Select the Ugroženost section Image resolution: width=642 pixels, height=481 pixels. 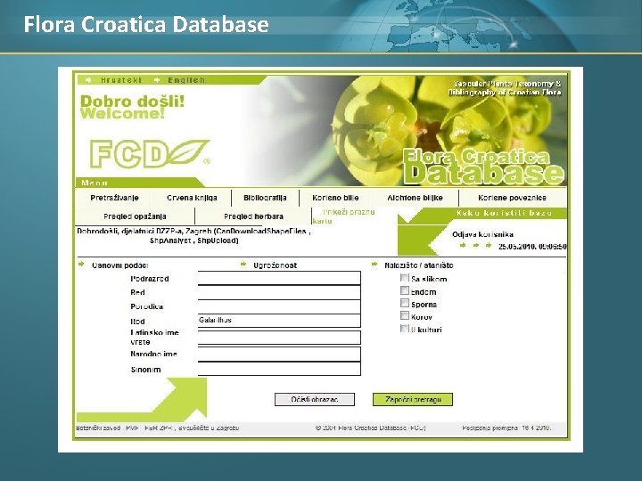coord(276,265)
